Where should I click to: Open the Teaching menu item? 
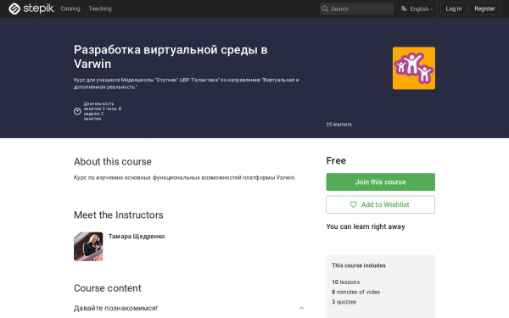coord(100,8)
